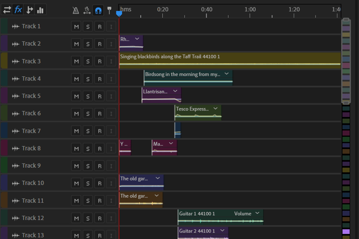Mute Track 4
Viewport: 359px width, 239px height.
point(76,79)
